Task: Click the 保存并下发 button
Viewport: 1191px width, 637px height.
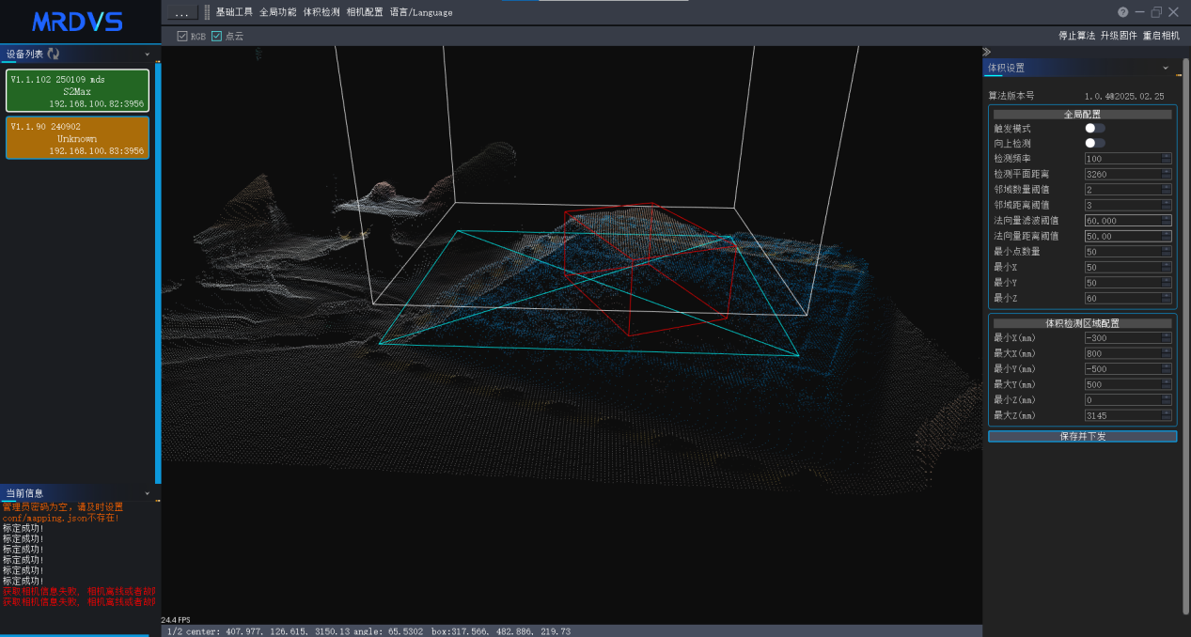Action: pyautogui.click(x=1082, y=436)
